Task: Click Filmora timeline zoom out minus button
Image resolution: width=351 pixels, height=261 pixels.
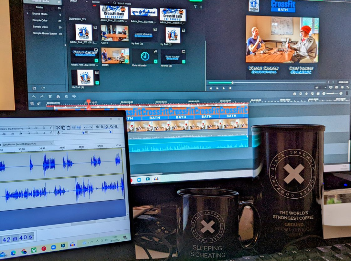Action: click(324, 93)
